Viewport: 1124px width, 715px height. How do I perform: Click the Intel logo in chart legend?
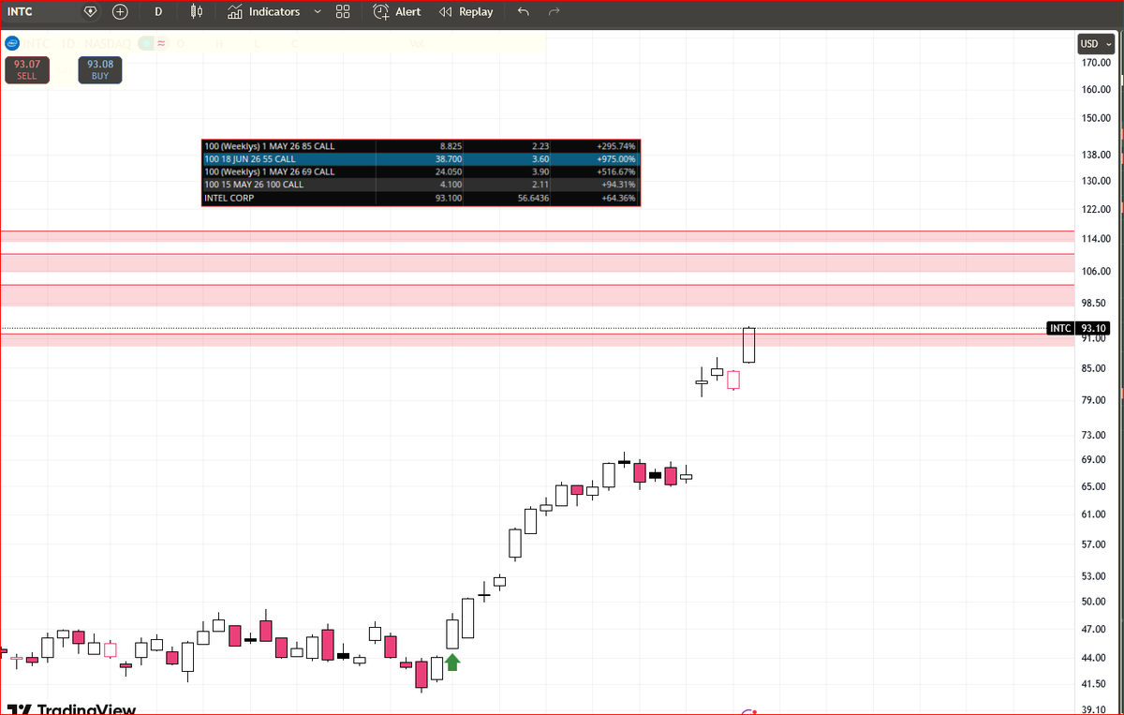[x=13, y=43]
